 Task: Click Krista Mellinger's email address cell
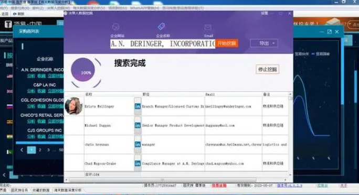pos(234,106)
